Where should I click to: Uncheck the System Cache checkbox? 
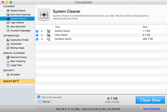(37, 31)
